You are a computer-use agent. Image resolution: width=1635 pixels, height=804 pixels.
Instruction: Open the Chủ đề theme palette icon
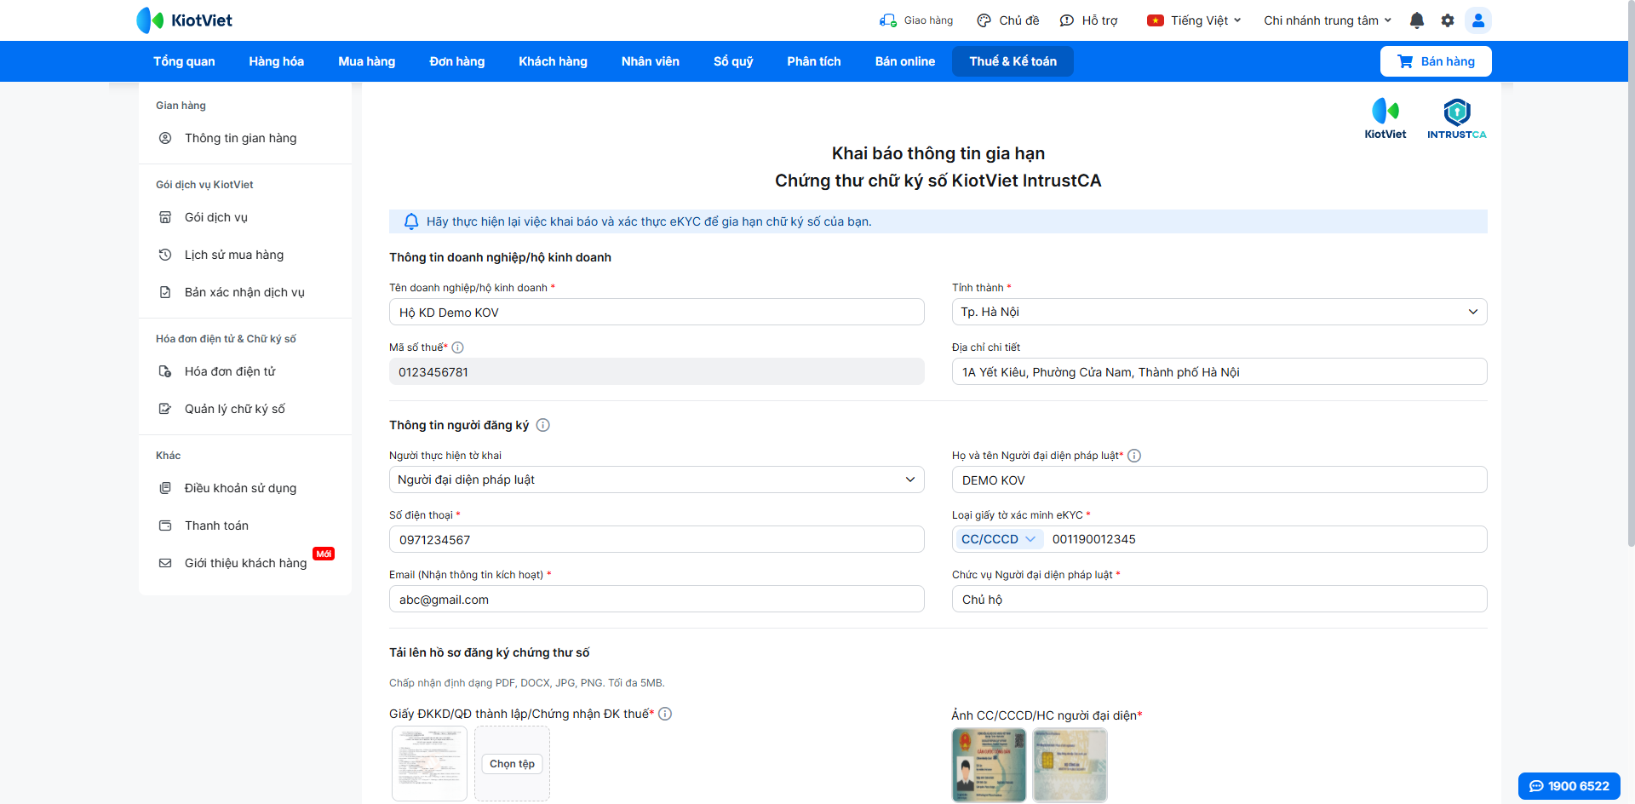click(984, 20)
